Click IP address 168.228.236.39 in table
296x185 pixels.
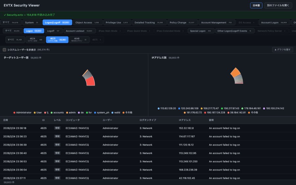(188, 170)
